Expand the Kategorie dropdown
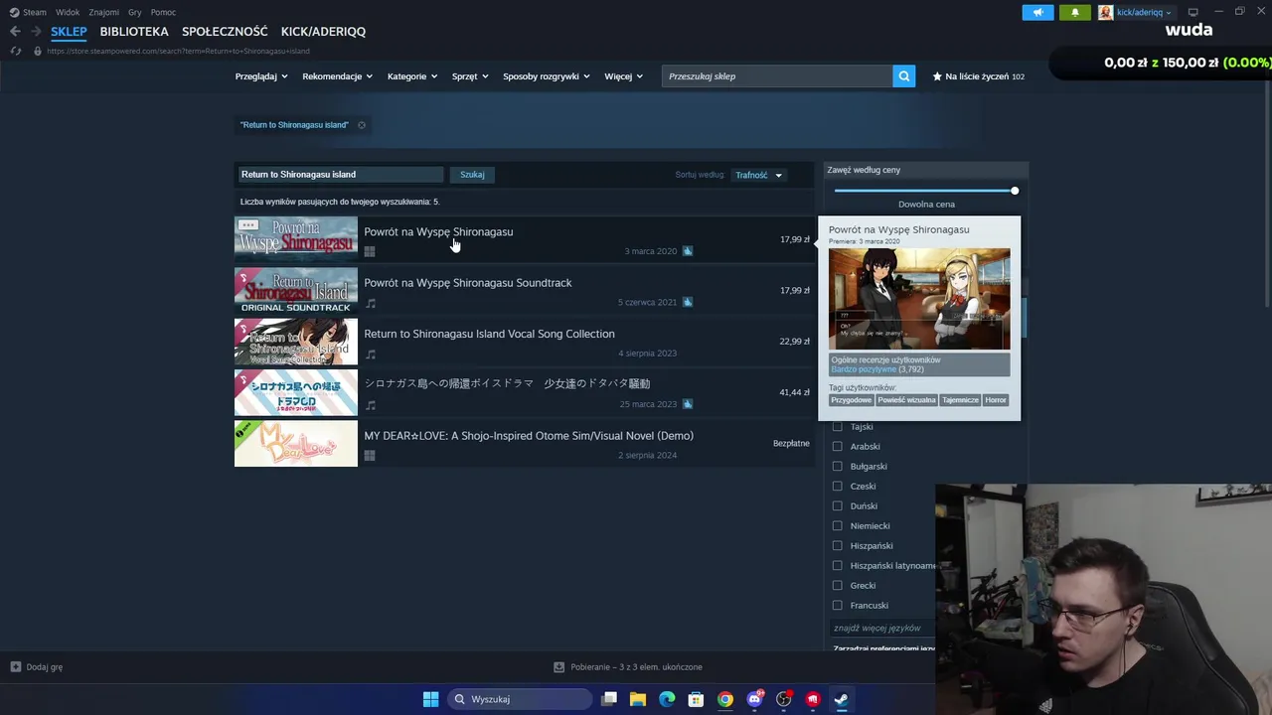Viewport: 1272px width, 715px height. [412, 76]
